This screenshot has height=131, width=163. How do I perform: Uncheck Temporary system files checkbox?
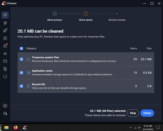click(x=22, y=59)
